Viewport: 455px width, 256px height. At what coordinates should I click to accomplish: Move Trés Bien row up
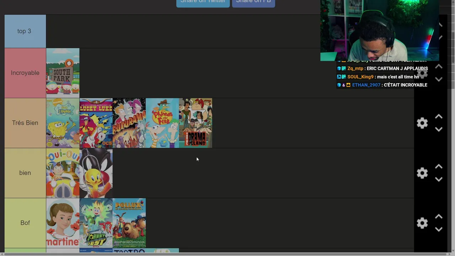[x=439, y=117]
